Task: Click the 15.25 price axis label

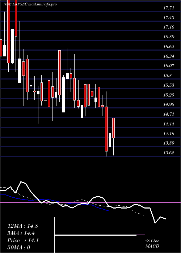Action: point(169,95)
